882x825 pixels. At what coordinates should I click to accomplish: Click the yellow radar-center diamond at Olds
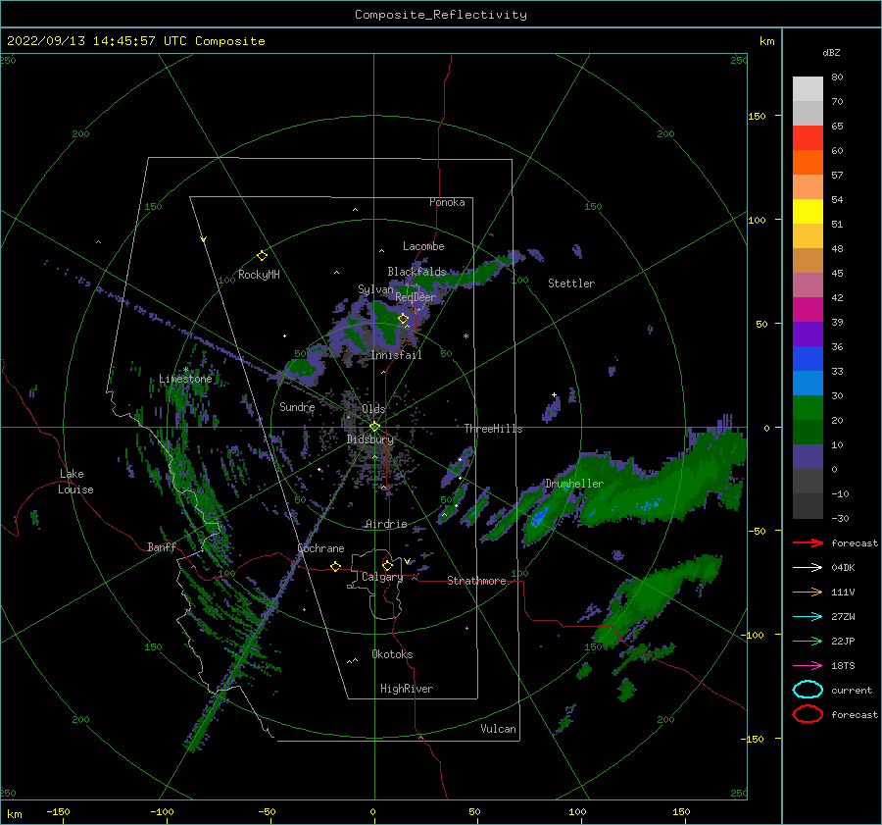(x=374, y=427)
